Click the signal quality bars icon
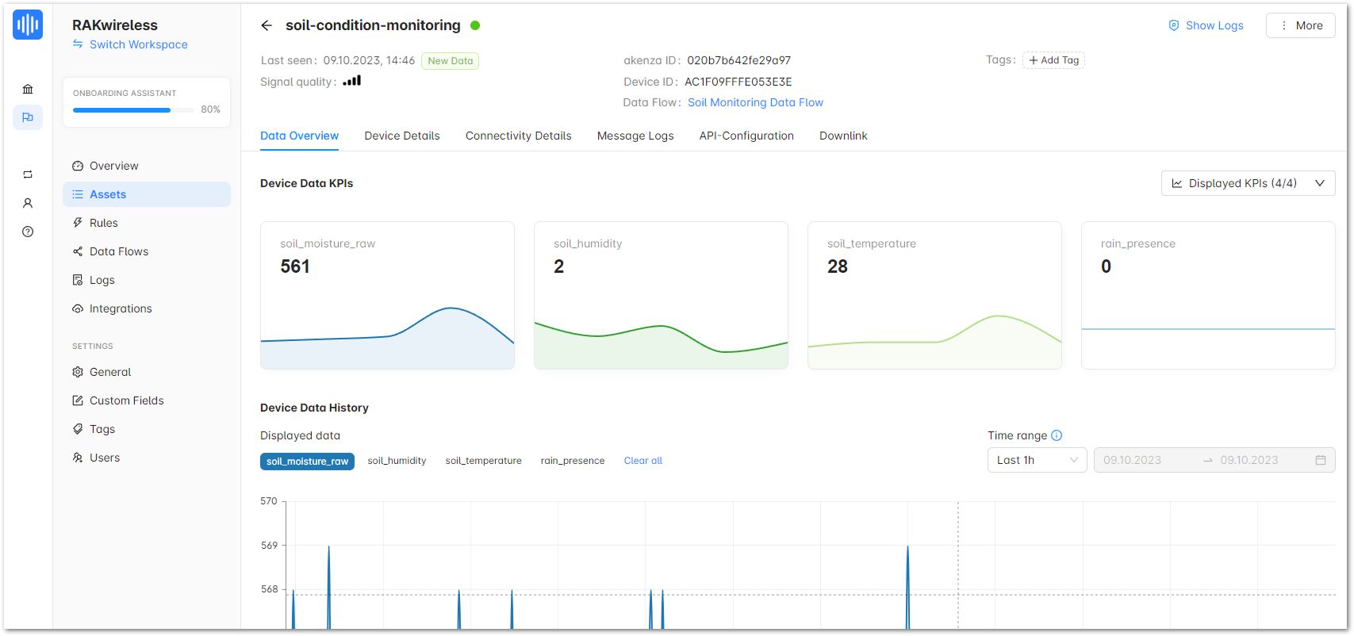This screenshot has height=636, width=1354. (352, 81)
